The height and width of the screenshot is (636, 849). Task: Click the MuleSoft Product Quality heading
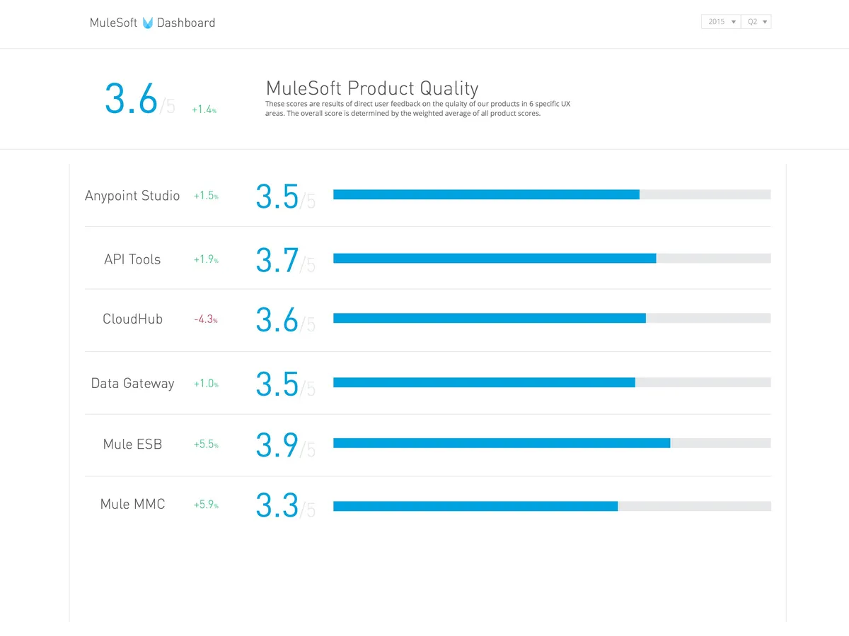(371, 88)
